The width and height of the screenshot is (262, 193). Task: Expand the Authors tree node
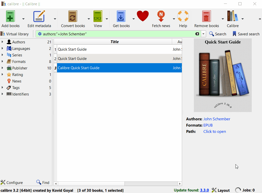[2, 42]
